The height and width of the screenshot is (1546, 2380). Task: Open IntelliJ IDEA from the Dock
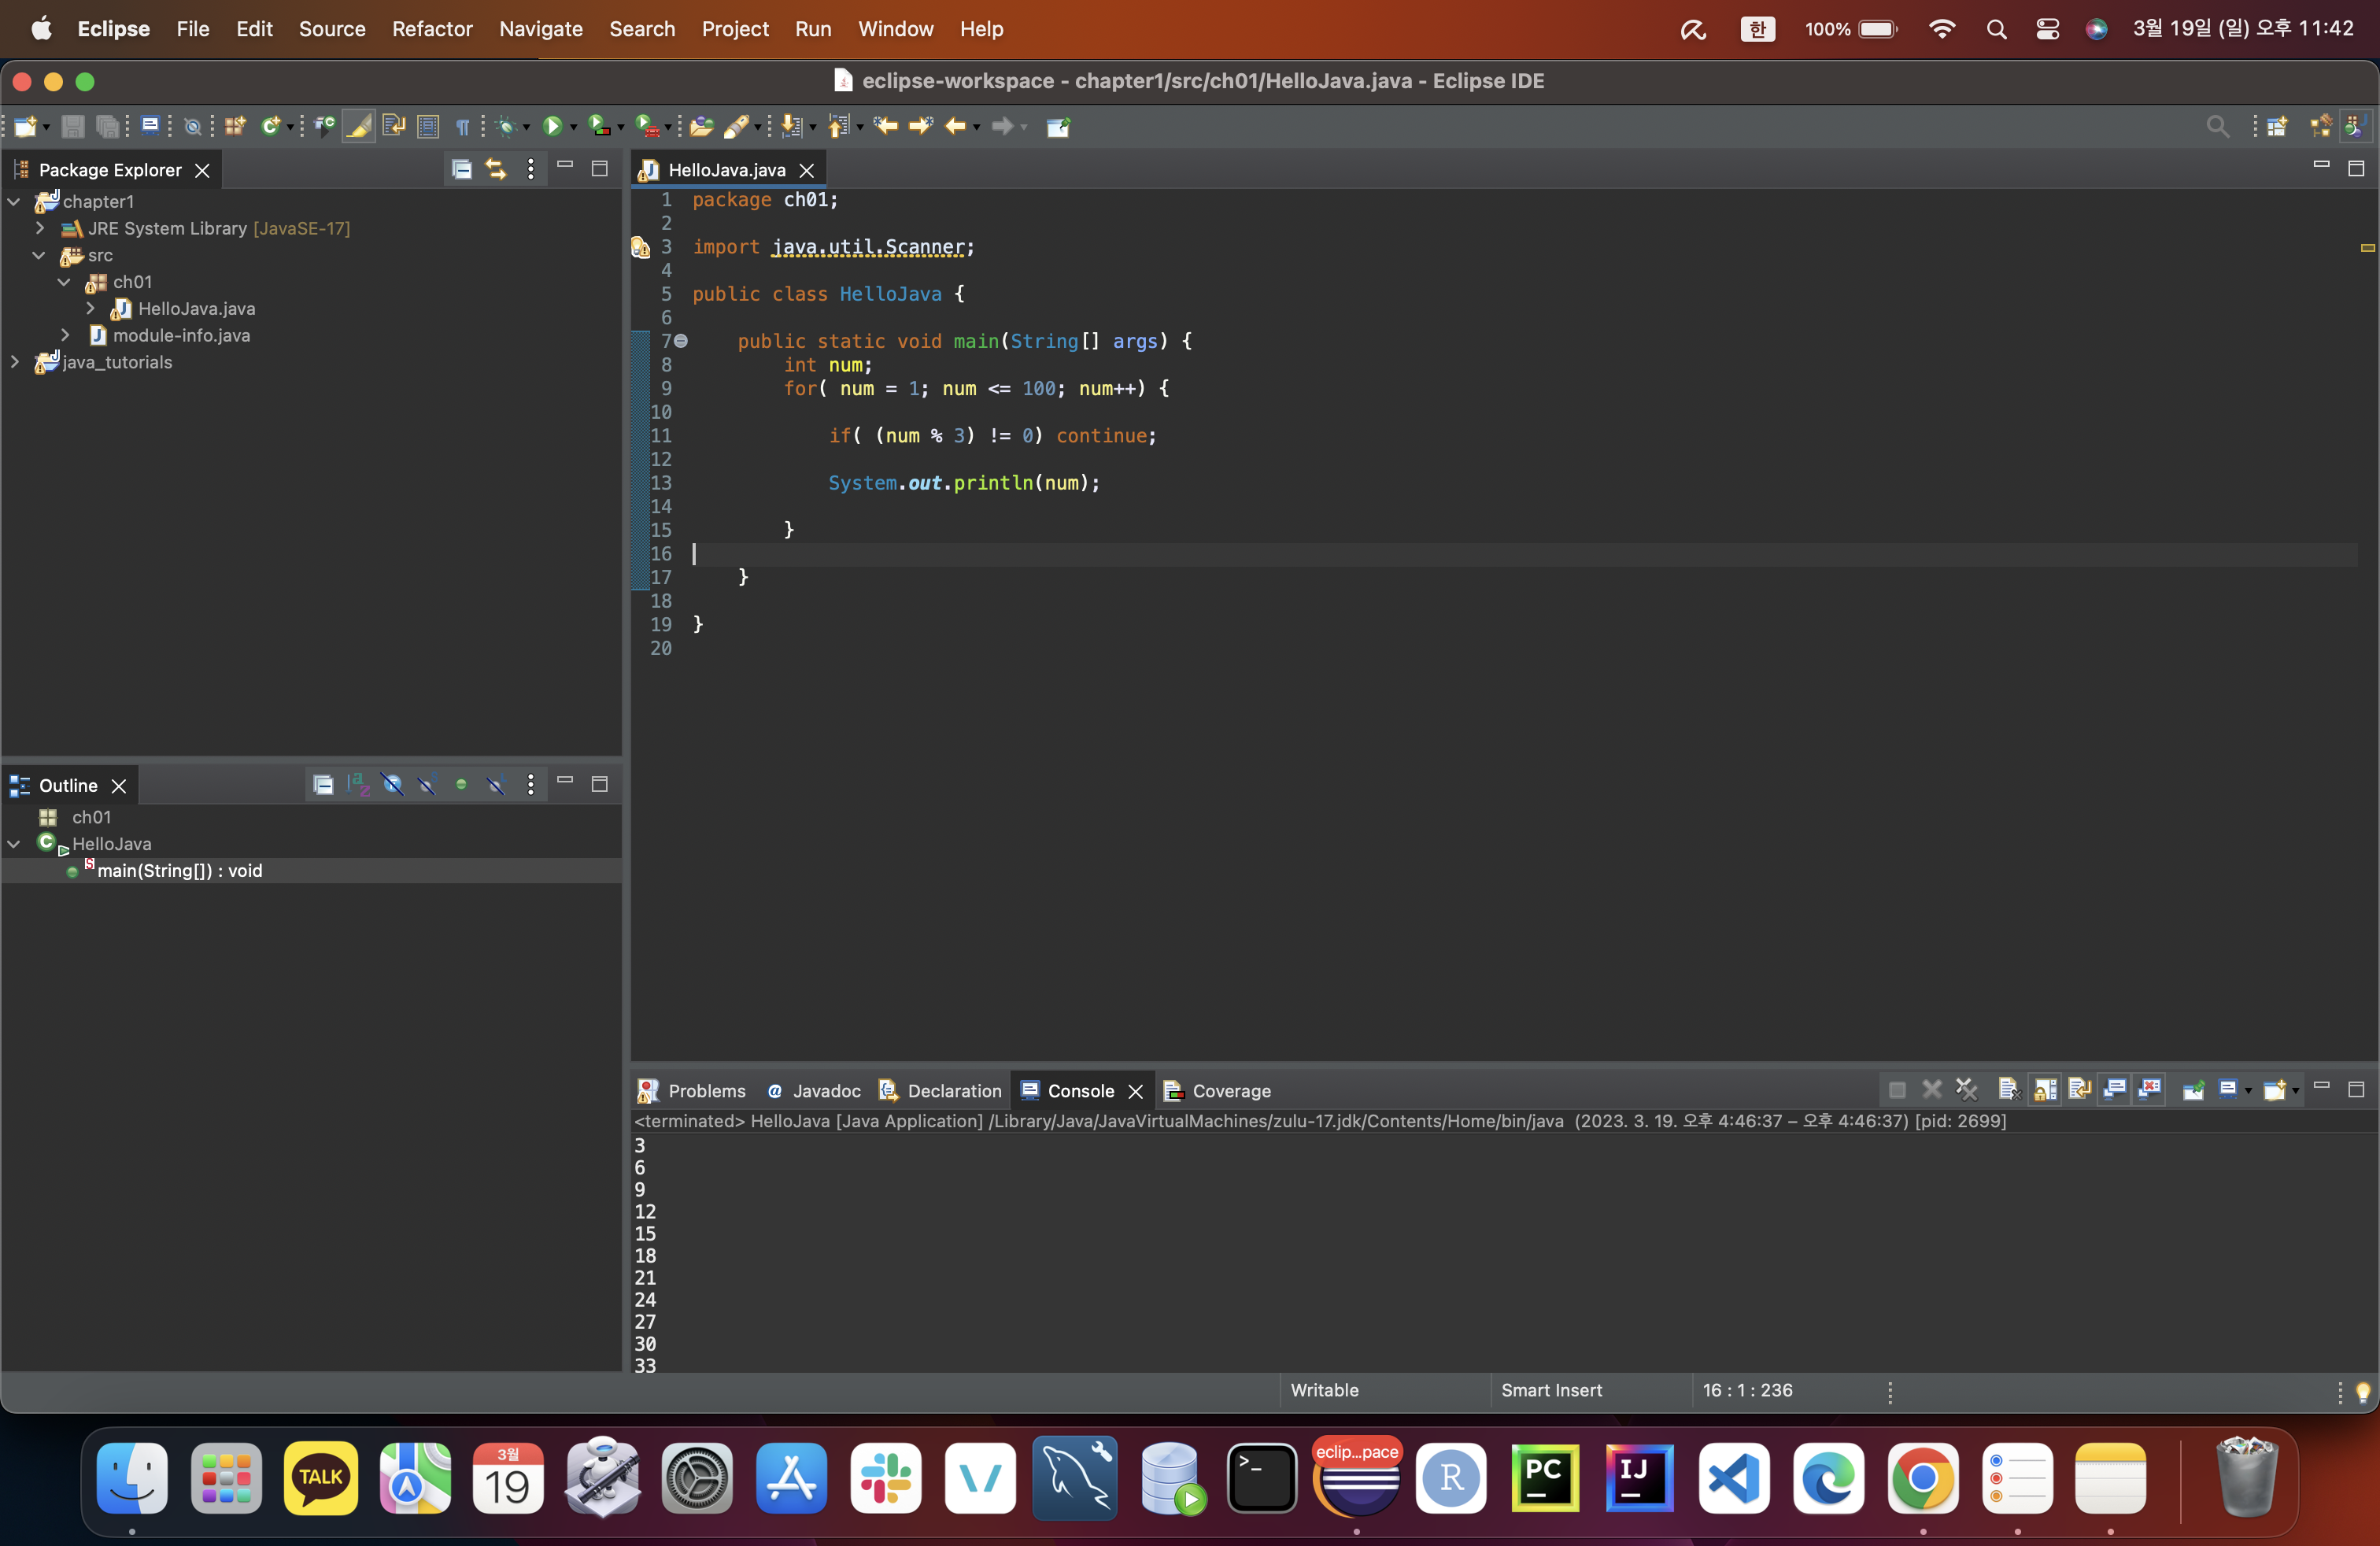click(1639, 1478)
